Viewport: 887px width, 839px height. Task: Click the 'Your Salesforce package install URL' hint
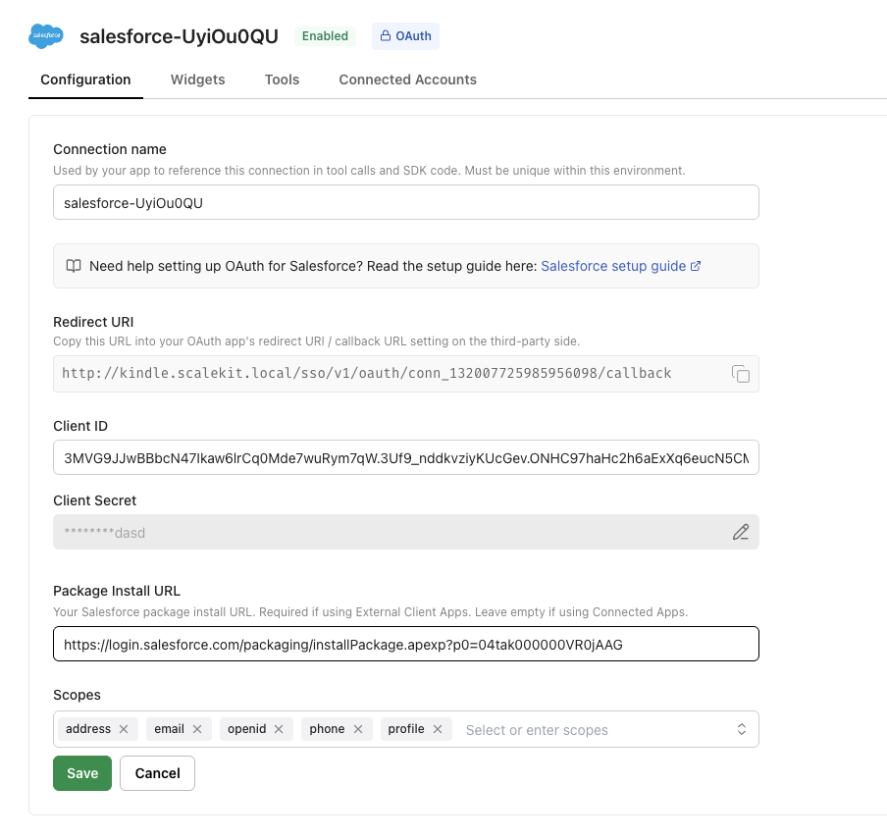(x=371, y=612)
